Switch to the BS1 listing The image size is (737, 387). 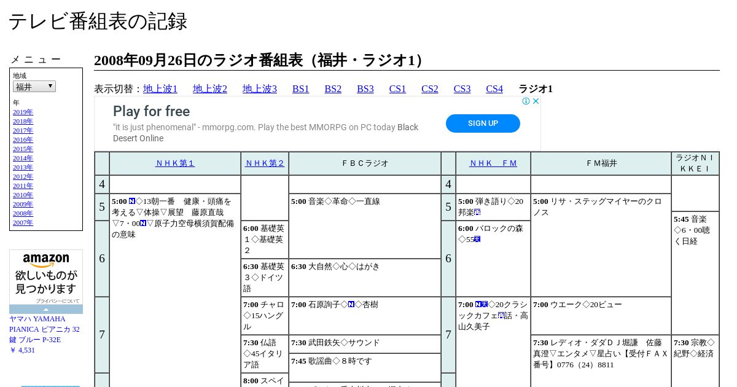[x=300, y=89]
